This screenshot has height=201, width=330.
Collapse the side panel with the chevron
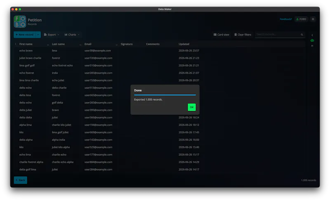pos(312,35)
